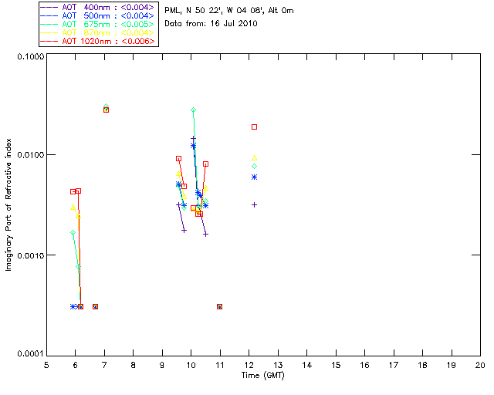Click the topmost green diamond near time 10
The width and height of the screenshot is (494, 395).
194,110
